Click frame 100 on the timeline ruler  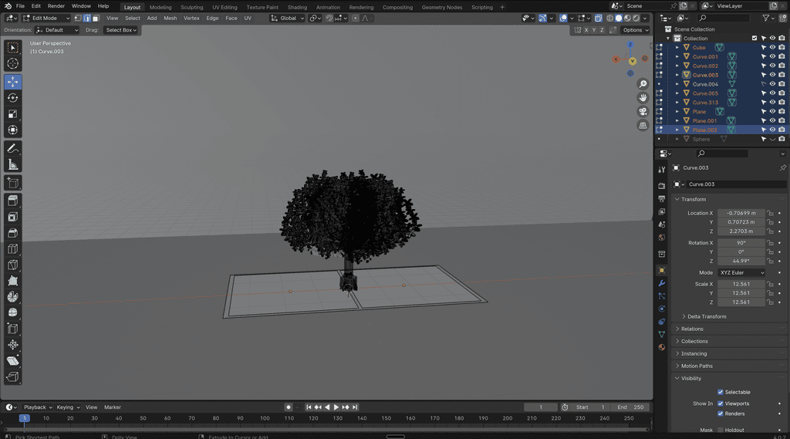point(265,418)
